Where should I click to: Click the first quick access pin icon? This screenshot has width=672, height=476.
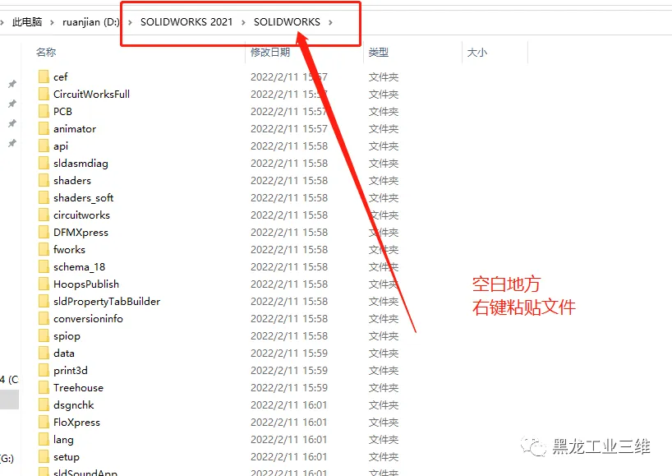click(x=12, y=84)
